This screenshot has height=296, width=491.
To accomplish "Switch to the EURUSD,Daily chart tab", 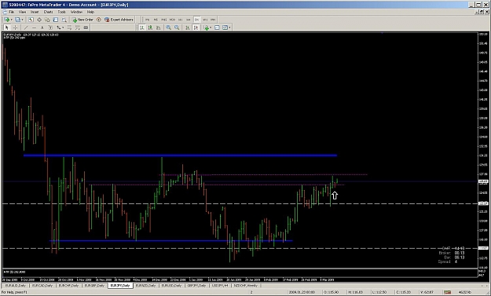I will point(171,286).
